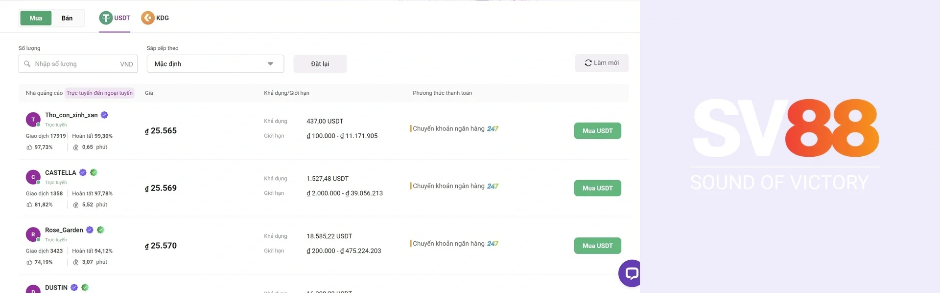
Task: Switch to the Bán sell toggle
Action: (x=67, y=18)
